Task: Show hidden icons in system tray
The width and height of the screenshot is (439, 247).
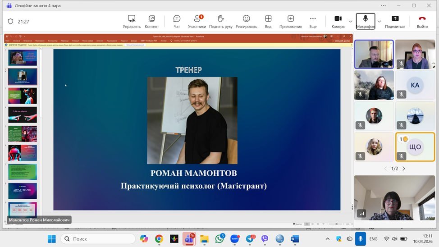Action: [328, 239]
